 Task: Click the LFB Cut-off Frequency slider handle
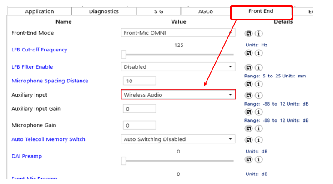click(123, 55)
